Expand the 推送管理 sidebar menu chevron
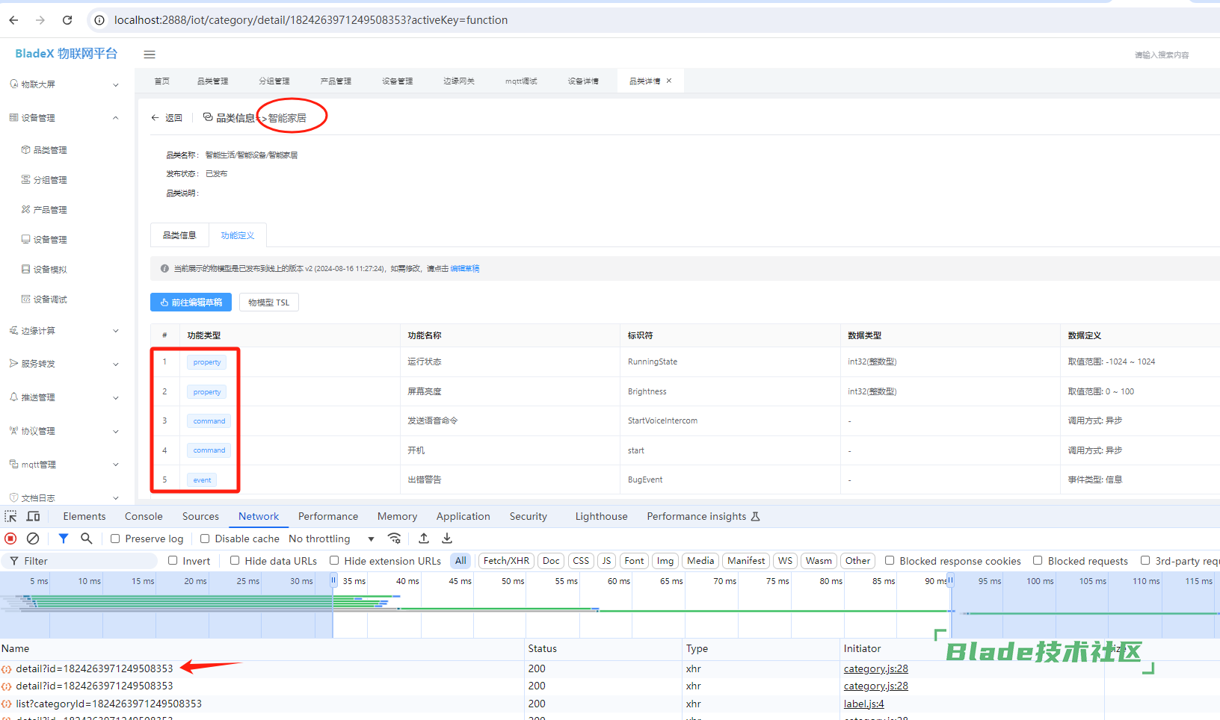The image size is (1220, 720). (116, 398)
